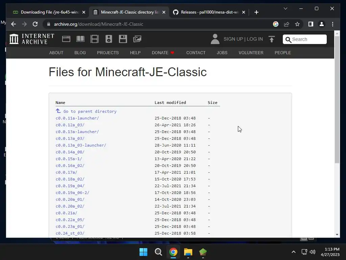The image size is (346, 260).
Task: Open the volume speaker tray icon
Action: (313, 252)
